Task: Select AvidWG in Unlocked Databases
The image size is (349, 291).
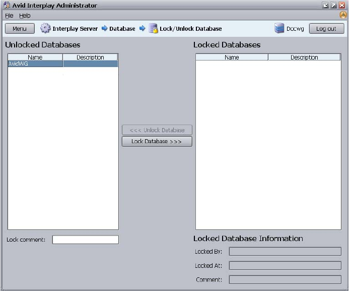Action: (35, 64)
